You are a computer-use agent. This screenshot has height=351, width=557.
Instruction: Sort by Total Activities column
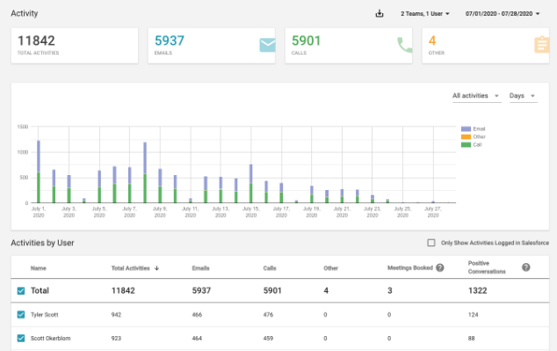point(130,268)
